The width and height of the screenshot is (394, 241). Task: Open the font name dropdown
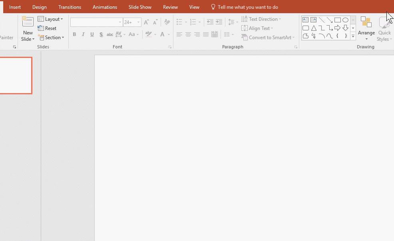120,22
